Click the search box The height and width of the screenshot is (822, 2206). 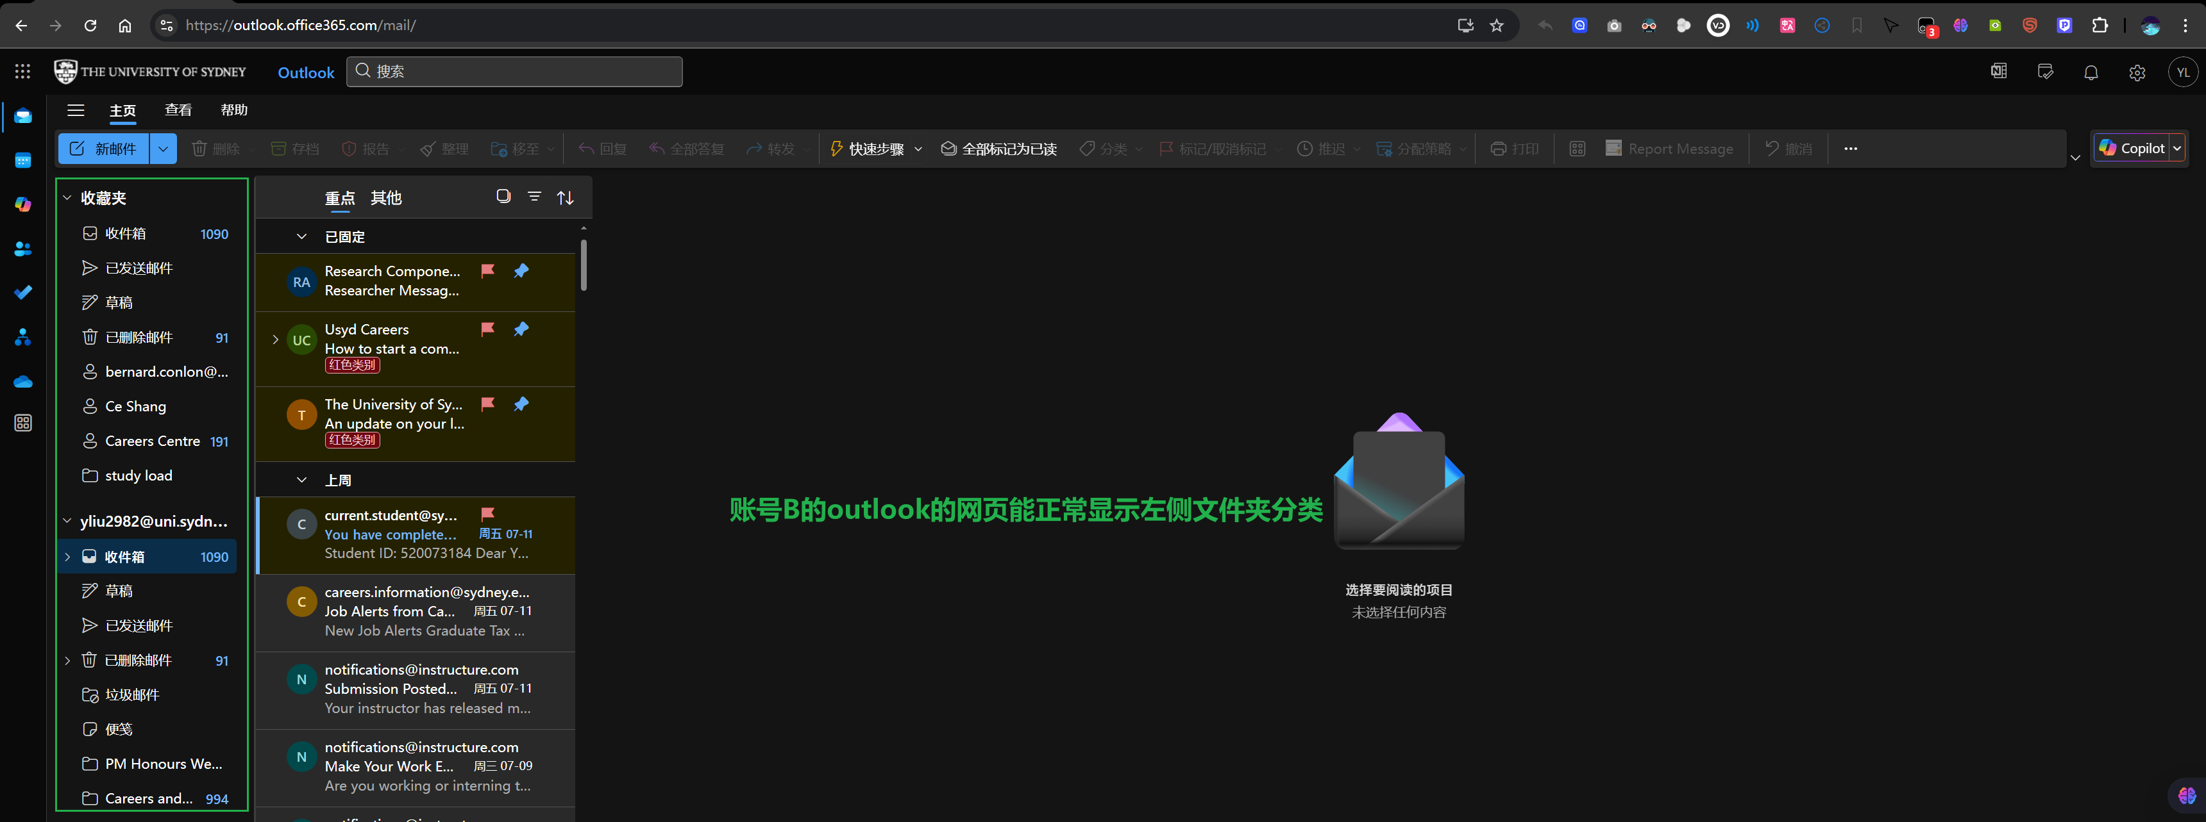pos(515,72)
